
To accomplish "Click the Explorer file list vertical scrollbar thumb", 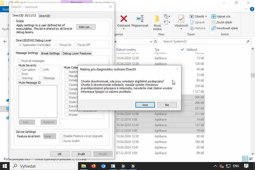I will click(x=253, y=75).
